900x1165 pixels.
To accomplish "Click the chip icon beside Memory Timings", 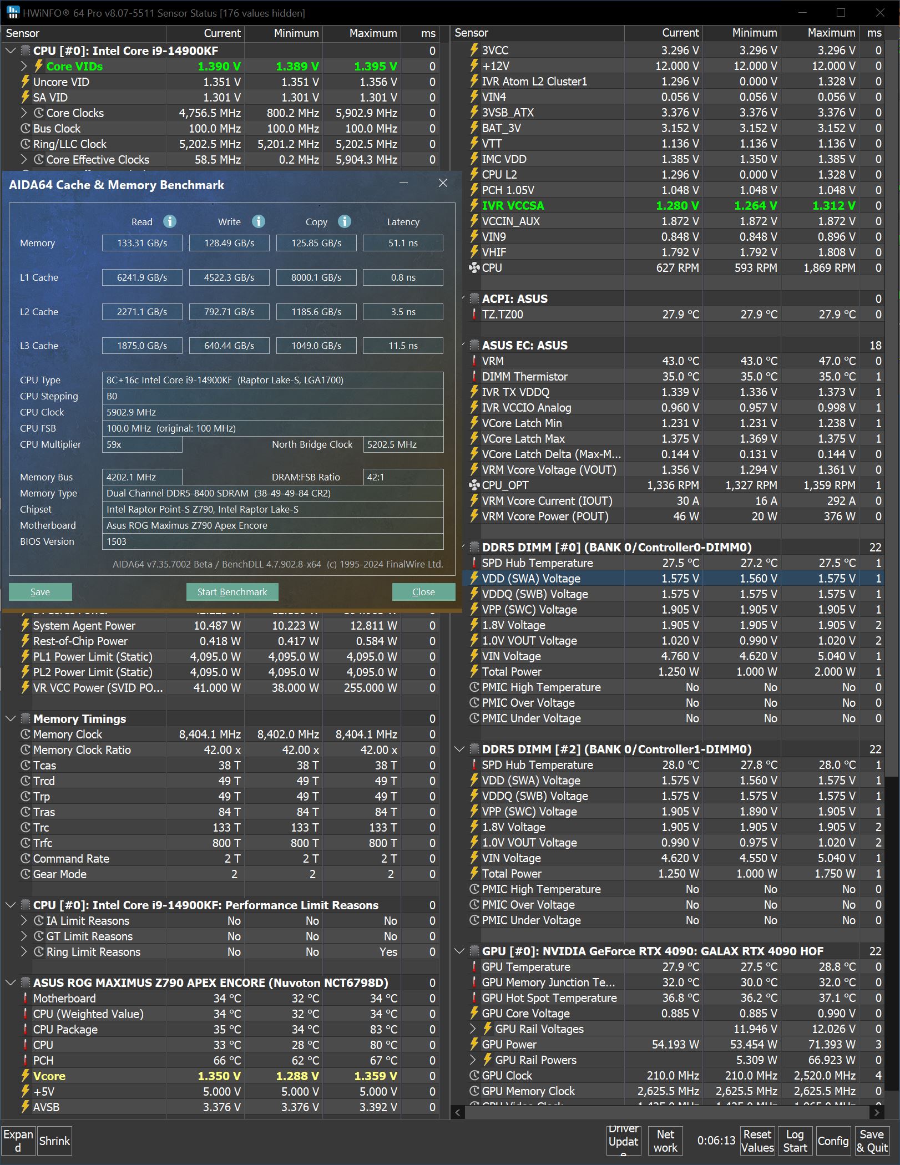I will (26, 718).
